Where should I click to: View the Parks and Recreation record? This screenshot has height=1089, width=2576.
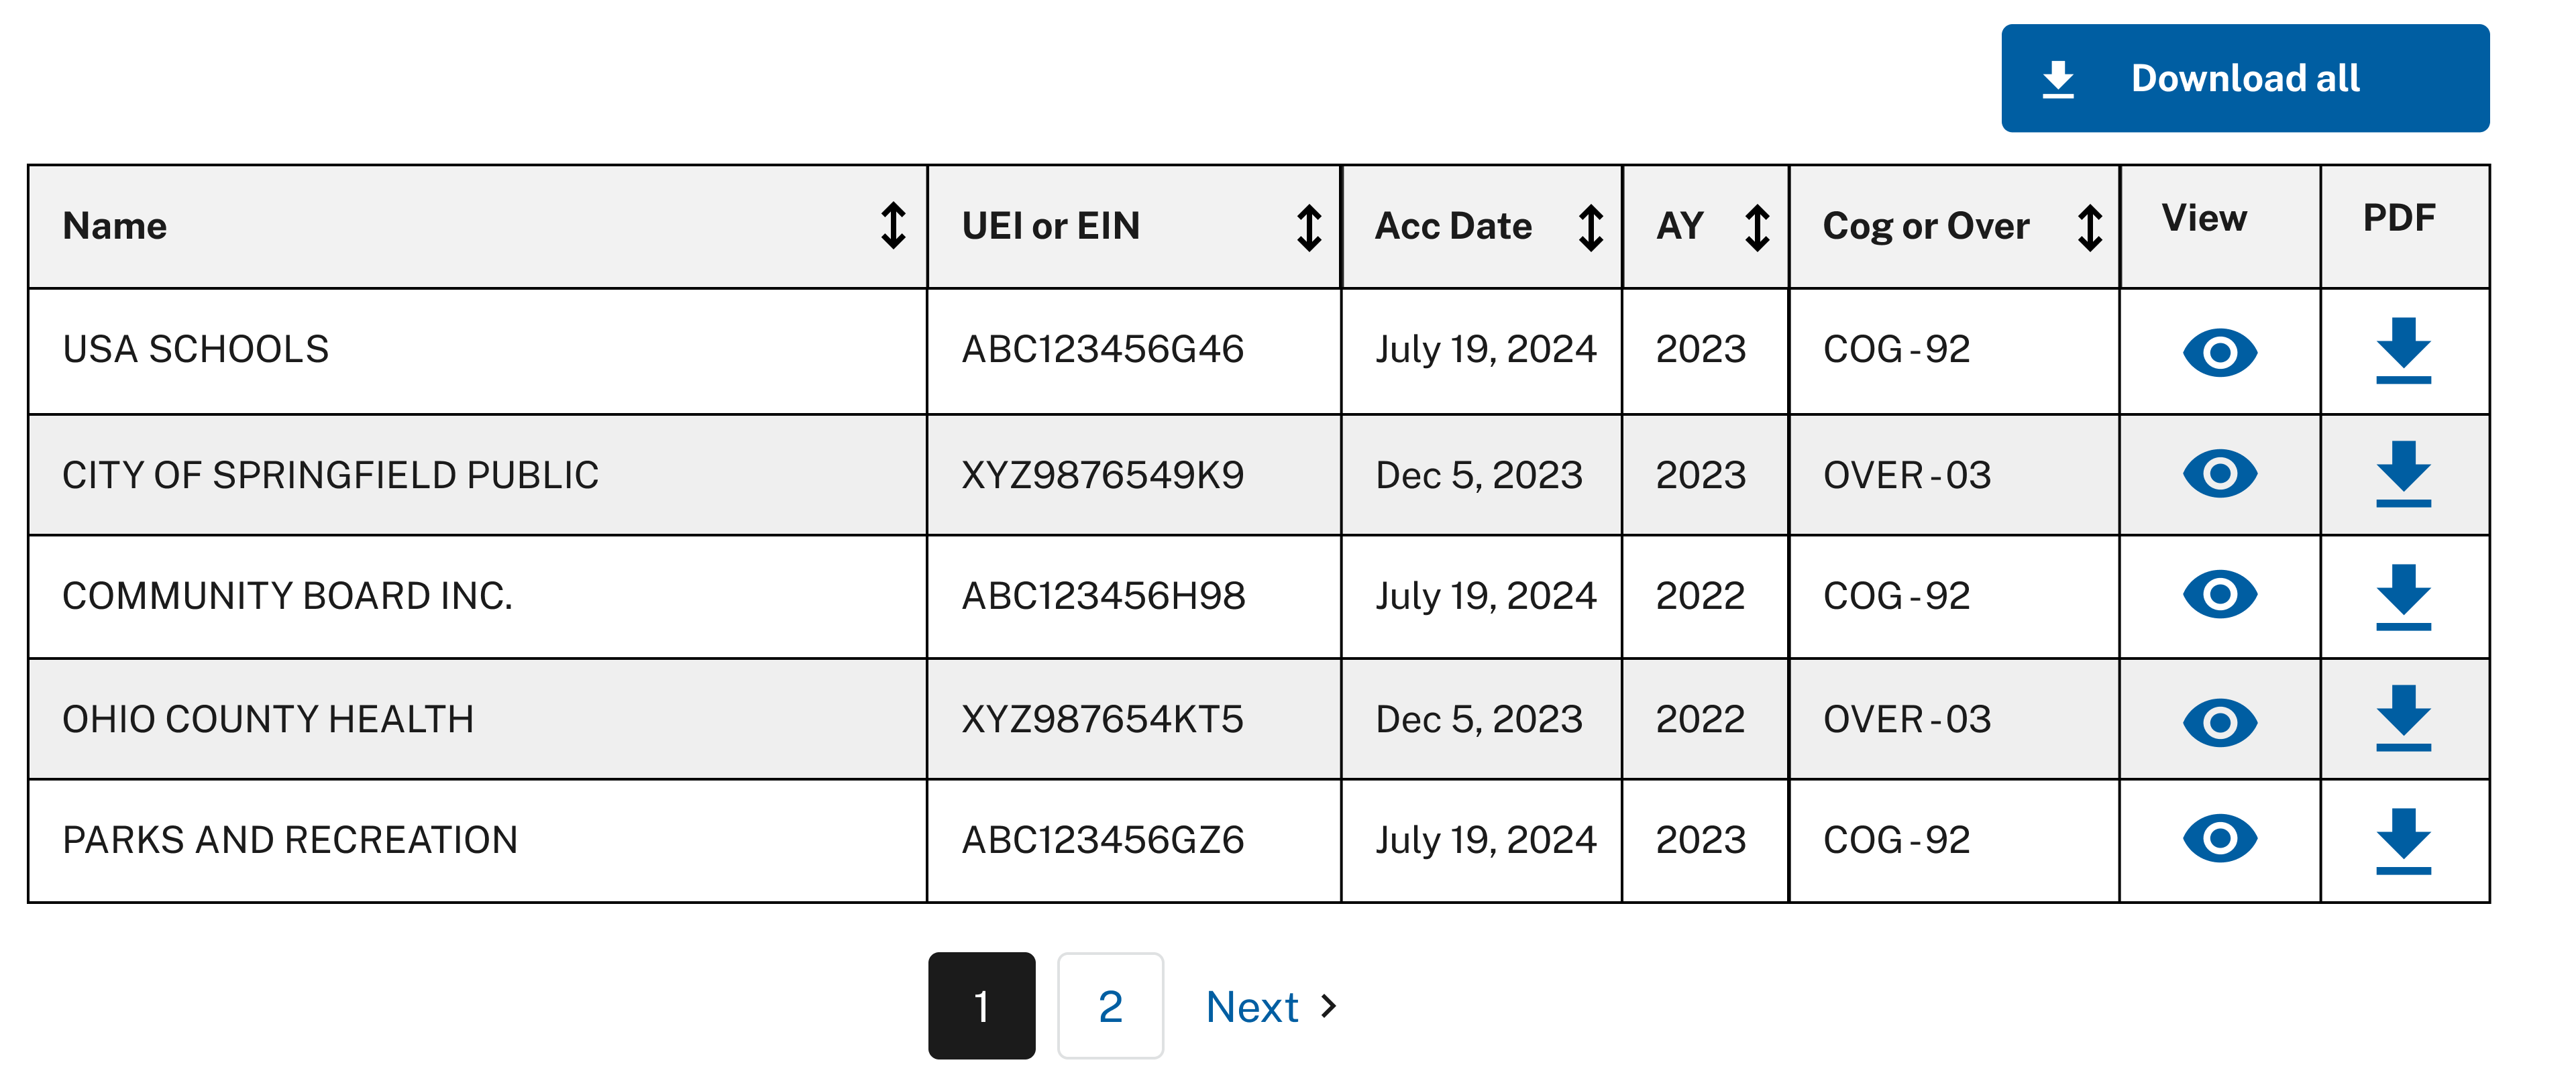(x=2219, y=838)
